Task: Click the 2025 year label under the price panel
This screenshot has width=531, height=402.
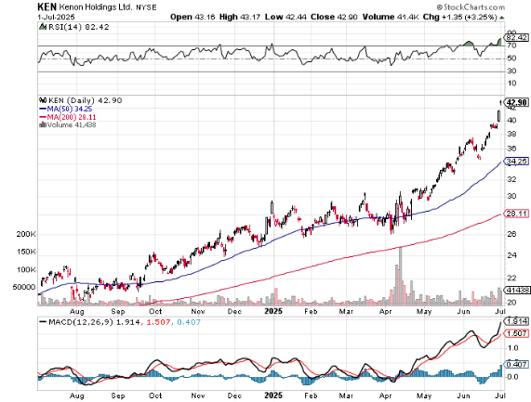Action: pyautogui.click(x=273, y=311)
